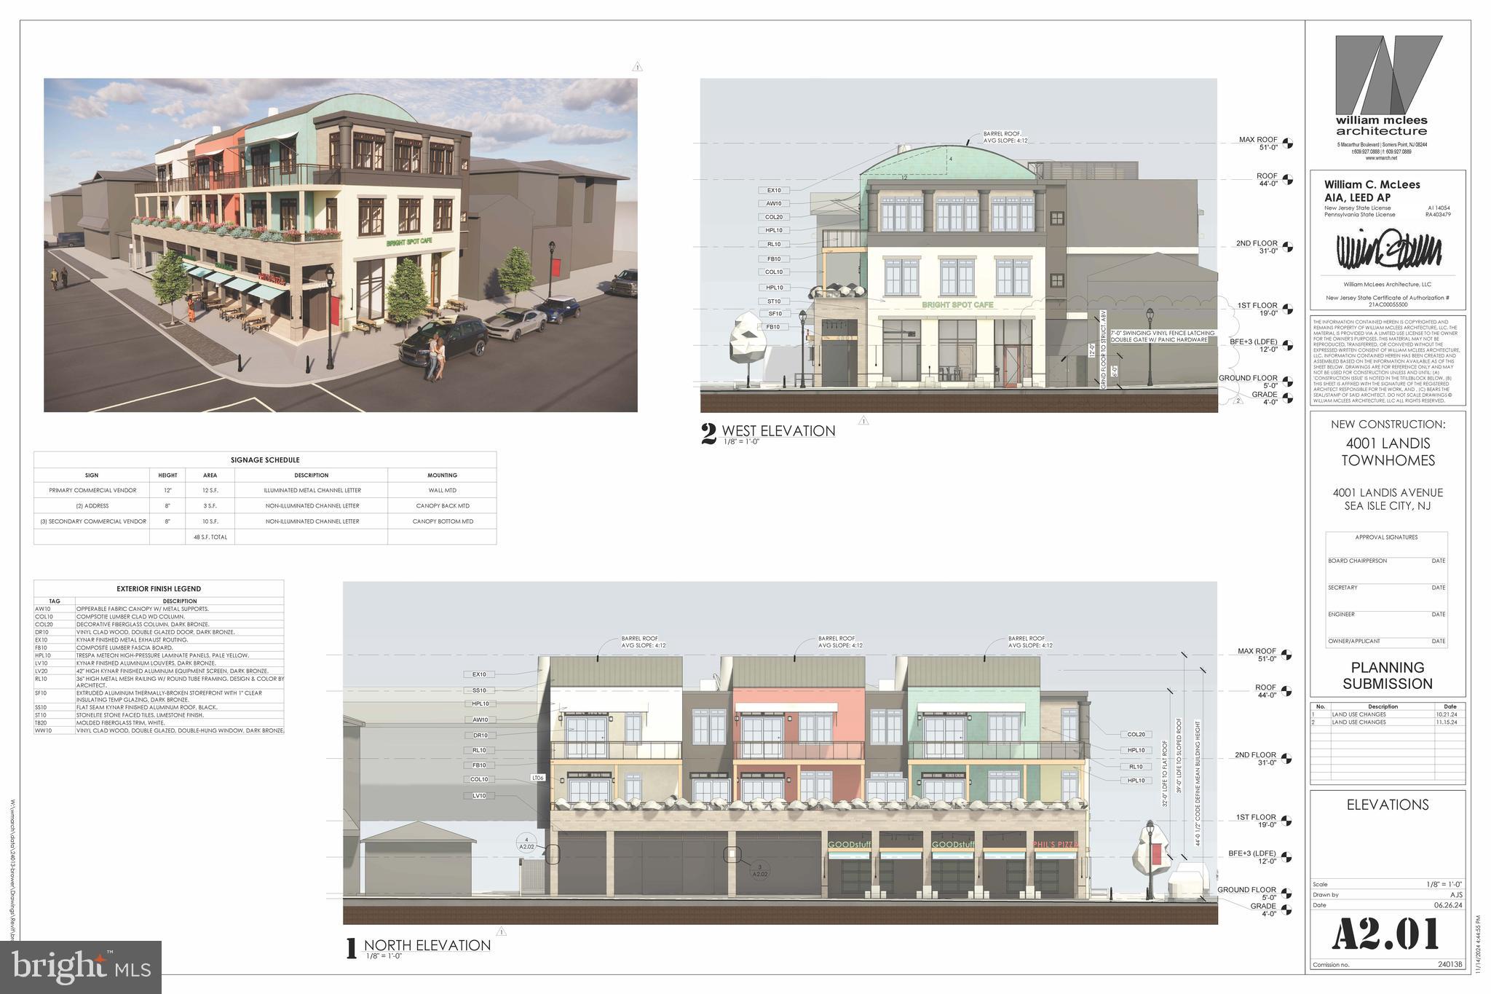
Task: Click the Signage Schedule table header
Action: point(265,459)
